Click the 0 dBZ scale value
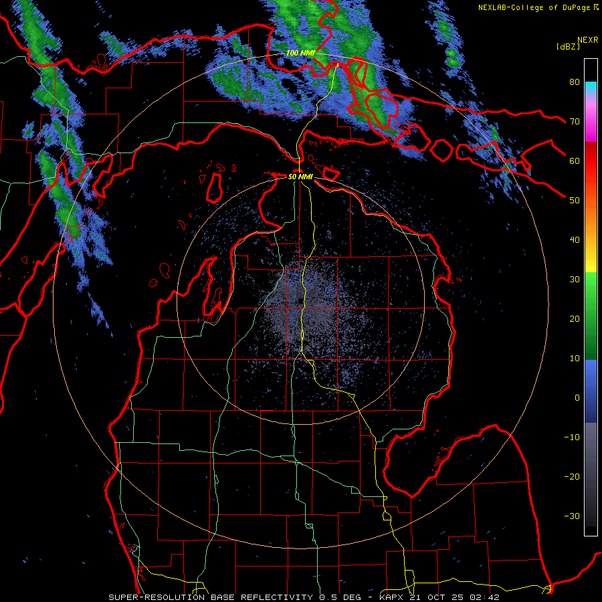 [577, 398]
